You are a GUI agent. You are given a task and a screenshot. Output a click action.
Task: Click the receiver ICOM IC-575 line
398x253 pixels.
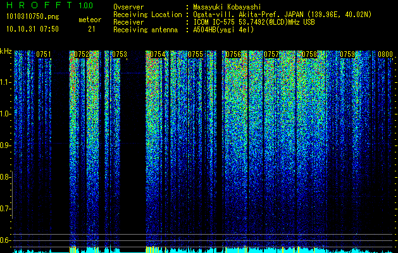254,22
